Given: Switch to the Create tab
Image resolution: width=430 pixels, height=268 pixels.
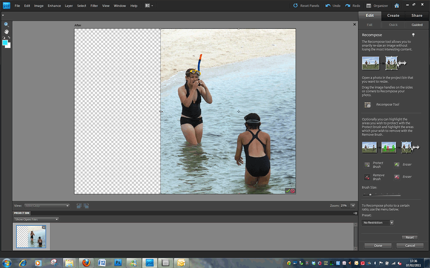Looking at the screenshot, I should click(393, 15).
